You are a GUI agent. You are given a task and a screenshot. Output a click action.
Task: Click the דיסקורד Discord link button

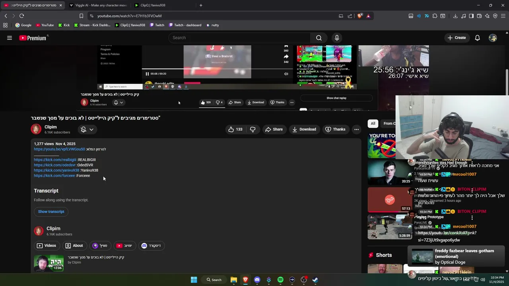(x=151, y=245)
